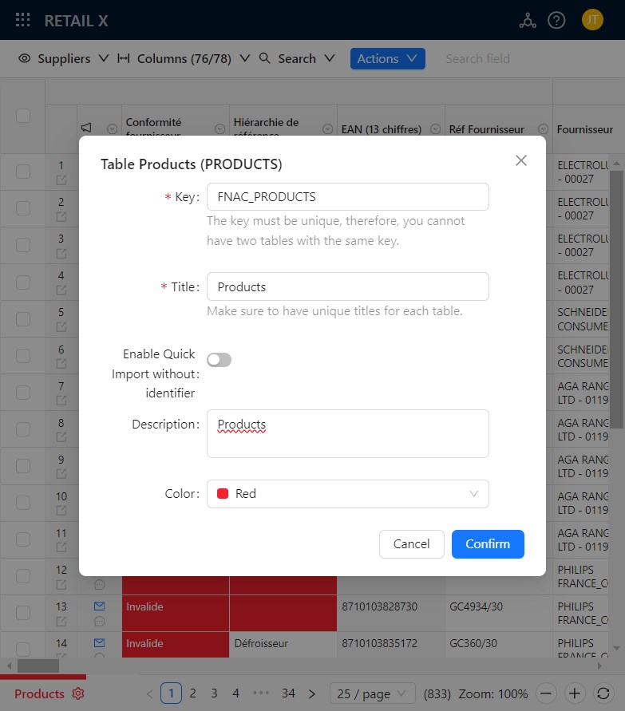The width and height of the screenshot is (625, 711).
Task: Click the Products table settings gear icon
Action: [x=77, y=693]
